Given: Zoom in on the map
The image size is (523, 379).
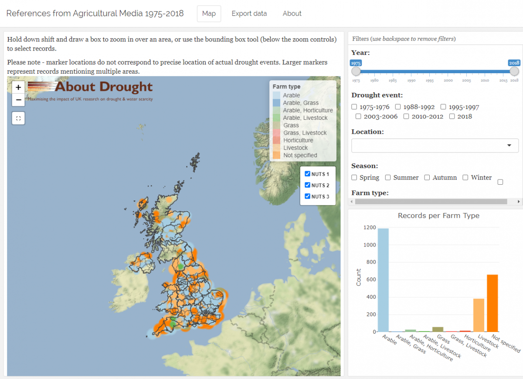Looking at the screenshot, I should coord(18,87).
